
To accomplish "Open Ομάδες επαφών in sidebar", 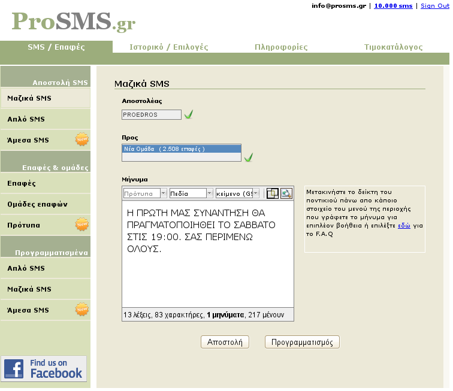I will pos(46,204).
